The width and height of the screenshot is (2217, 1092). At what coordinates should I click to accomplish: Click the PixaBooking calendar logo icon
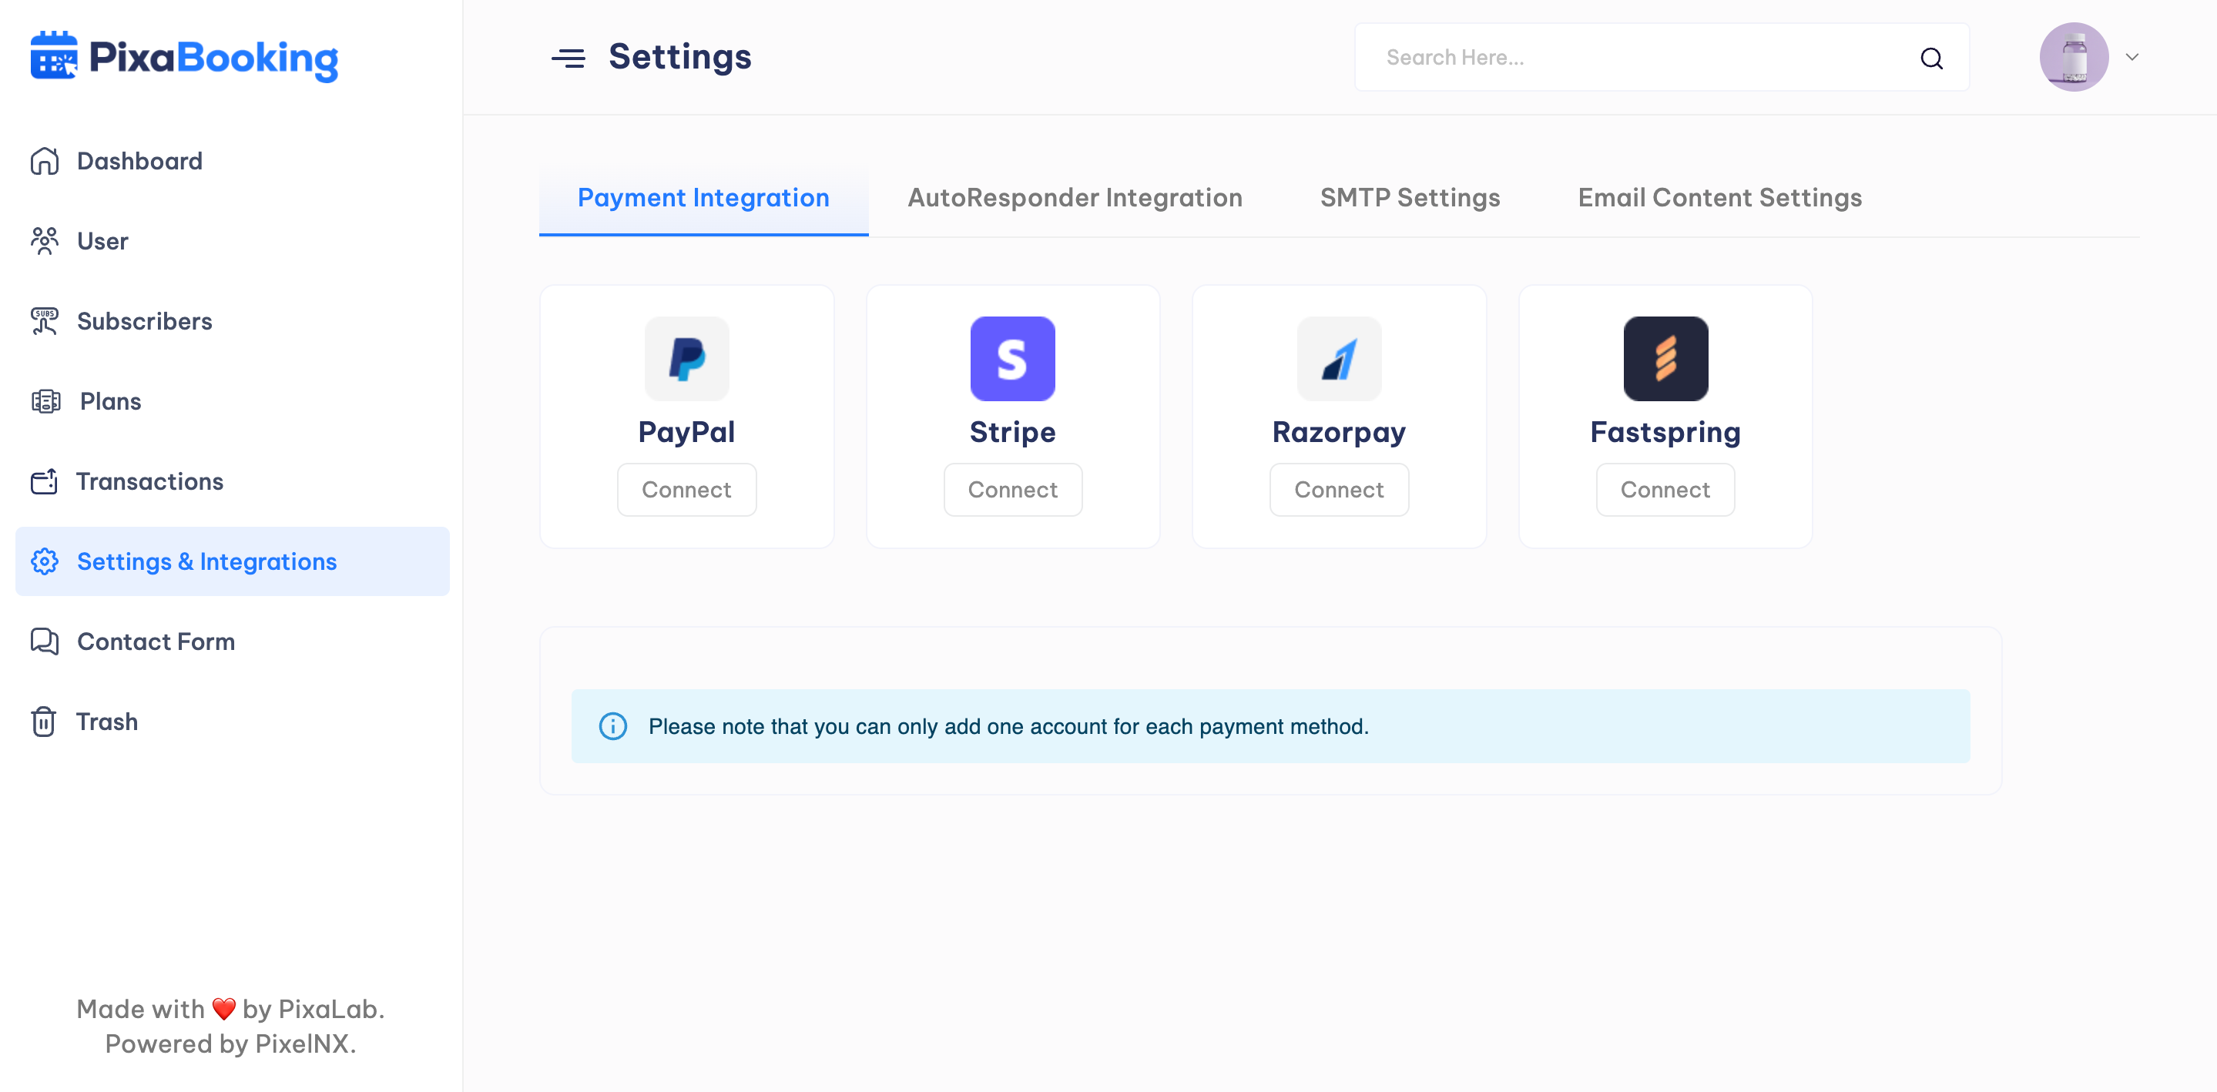pos(53,56)
